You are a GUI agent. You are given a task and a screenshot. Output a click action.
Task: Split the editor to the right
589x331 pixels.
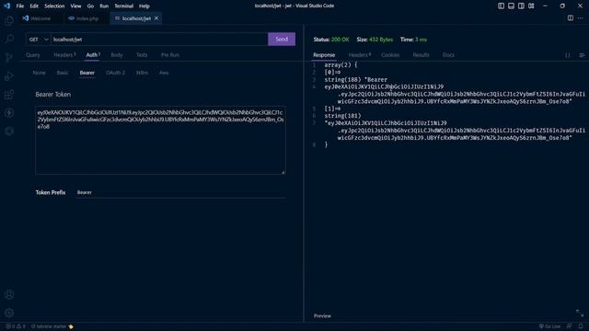tap(571, 18)
